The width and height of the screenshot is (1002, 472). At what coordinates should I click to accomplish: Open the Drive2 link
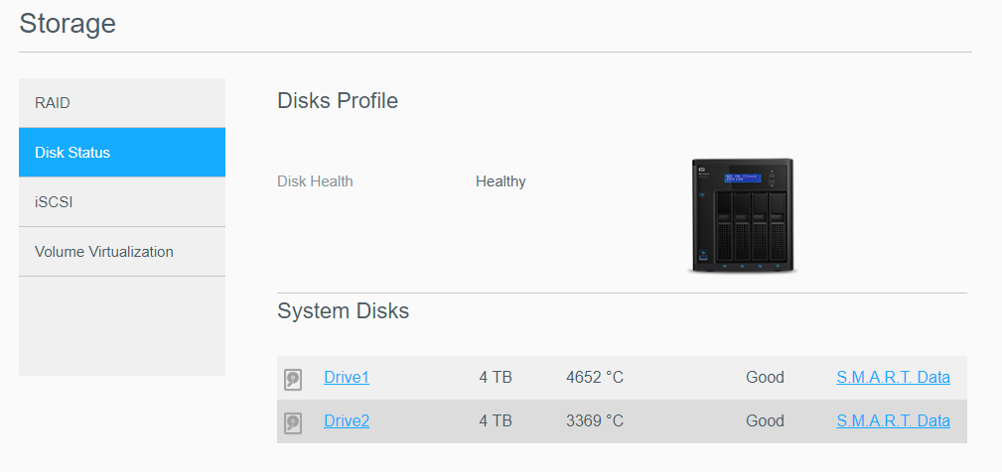click(347, 420)
